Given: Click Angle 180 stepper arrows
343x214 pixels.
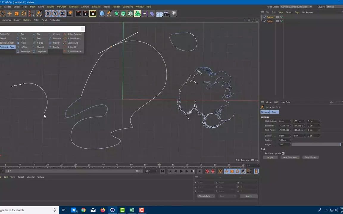Looking at the screenshot, I should click(290, 144).
